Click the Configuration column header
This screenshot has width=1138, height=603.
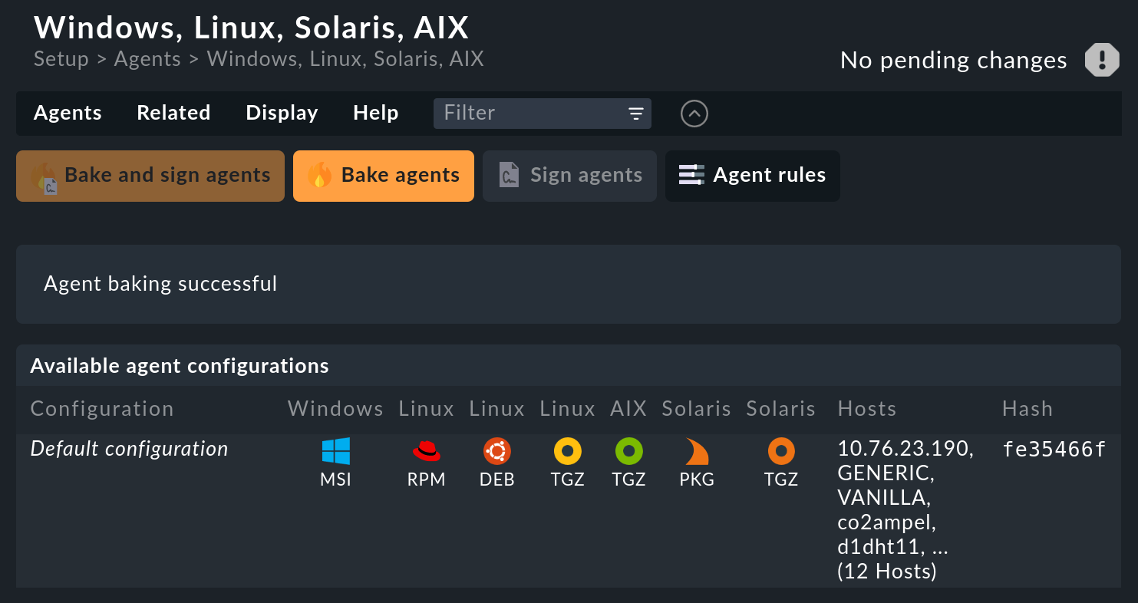[x=102, y=409]
